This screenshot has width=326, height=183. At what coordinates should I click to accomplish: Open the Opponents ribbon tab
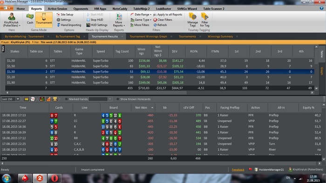pos(81,9)
